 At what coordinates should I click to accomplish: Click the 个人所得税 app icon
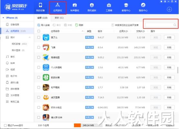click(46, 67)
